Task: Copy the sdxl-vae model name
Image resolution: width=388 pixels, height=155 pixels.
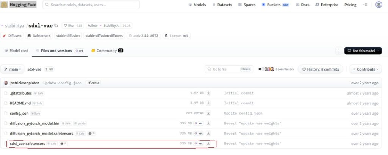Action: (56, 26)
